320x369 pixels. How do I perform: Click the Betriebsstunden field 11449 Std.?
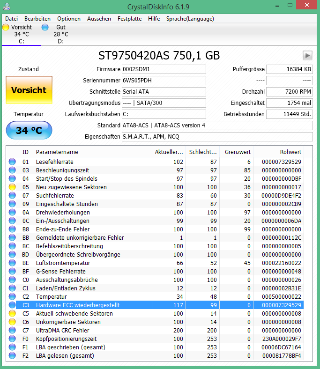tap(290, 114)
